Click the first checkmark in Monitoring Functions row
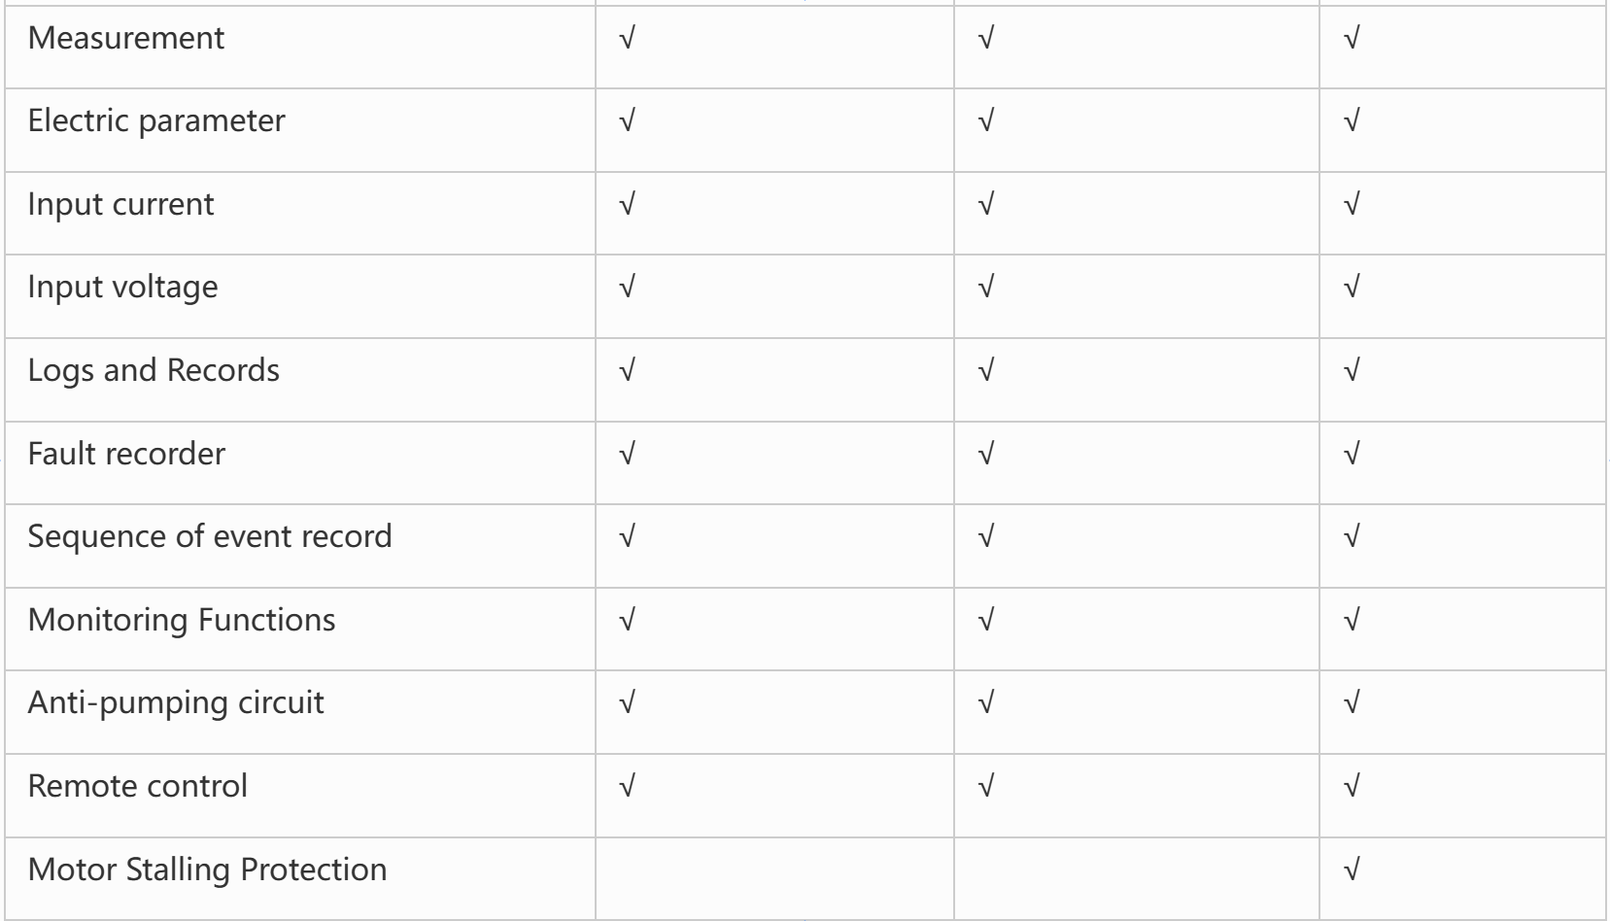1610x921 pixels. [x=627, y=620]
